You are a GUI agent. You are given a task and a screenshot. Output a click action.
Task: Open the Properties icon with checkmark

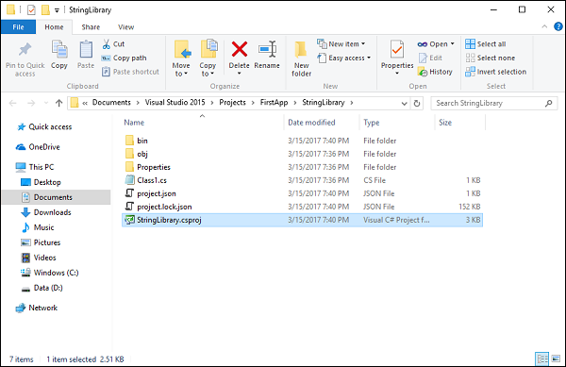397,49
